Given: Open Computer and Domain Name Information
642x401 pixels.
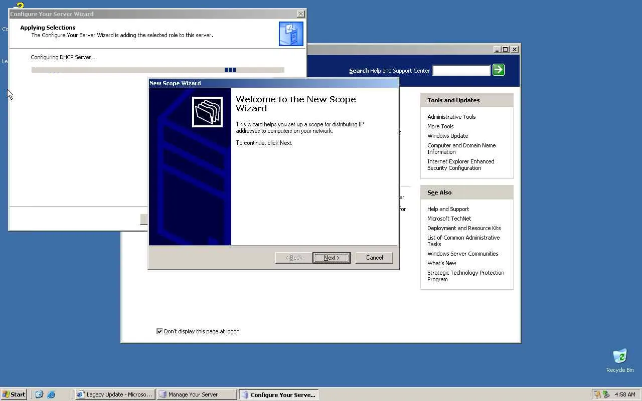Looking at the screenshot, I should pyautogui.click(x=461, y=149).
